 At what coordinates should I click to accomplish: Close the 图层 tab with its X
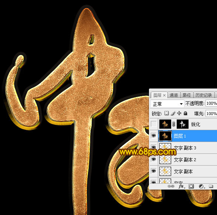pyautogui.click(x=164, y=95)
